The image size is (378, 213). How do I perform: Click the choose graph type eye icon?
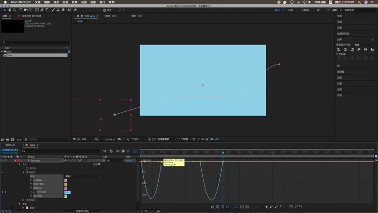[212, 207]
